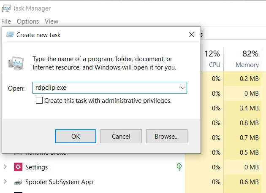Screen dimensions: 266x193
Task: Click the Cancel button
Action: click(121, 136)
